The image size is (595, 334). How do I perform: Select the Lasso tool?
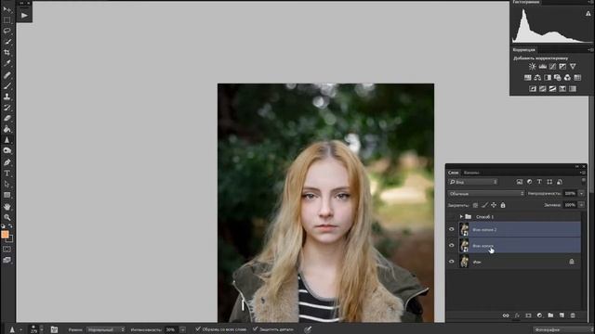click(7, 31)
